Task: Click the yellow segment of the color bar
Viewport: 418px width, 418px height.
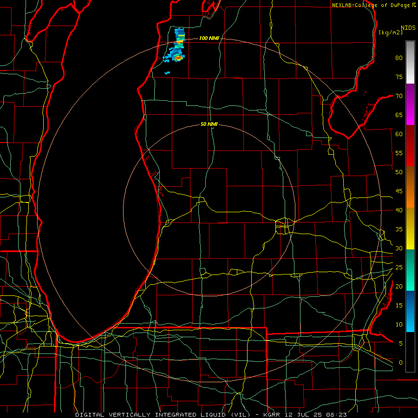Action: click(410, 229)
